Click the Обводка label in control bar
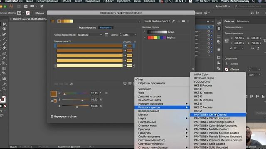266x149 pixels. [x=39, y=13]
